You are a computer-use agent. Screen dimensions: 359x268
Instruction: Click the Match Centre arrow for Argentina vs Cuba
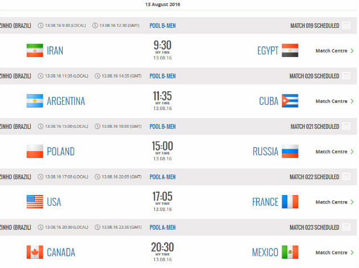click(x=352, y=101)
